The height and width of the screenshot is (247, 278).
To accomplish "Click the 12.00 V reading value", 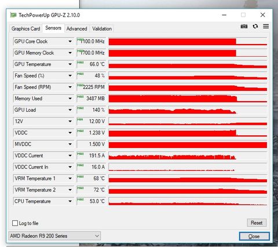I will point(92,121).
